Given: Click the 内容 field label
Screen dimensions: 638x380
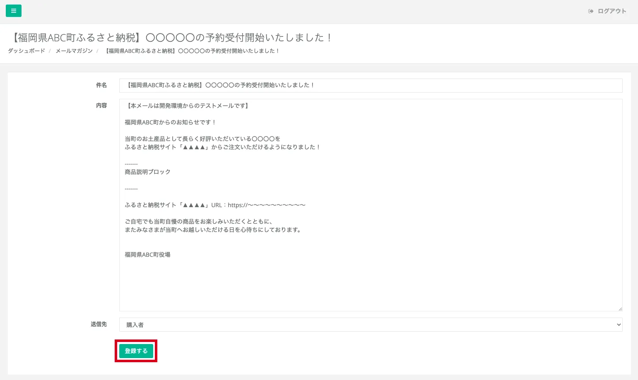Looking at the screenshot, I should click(x=101, y=105).
